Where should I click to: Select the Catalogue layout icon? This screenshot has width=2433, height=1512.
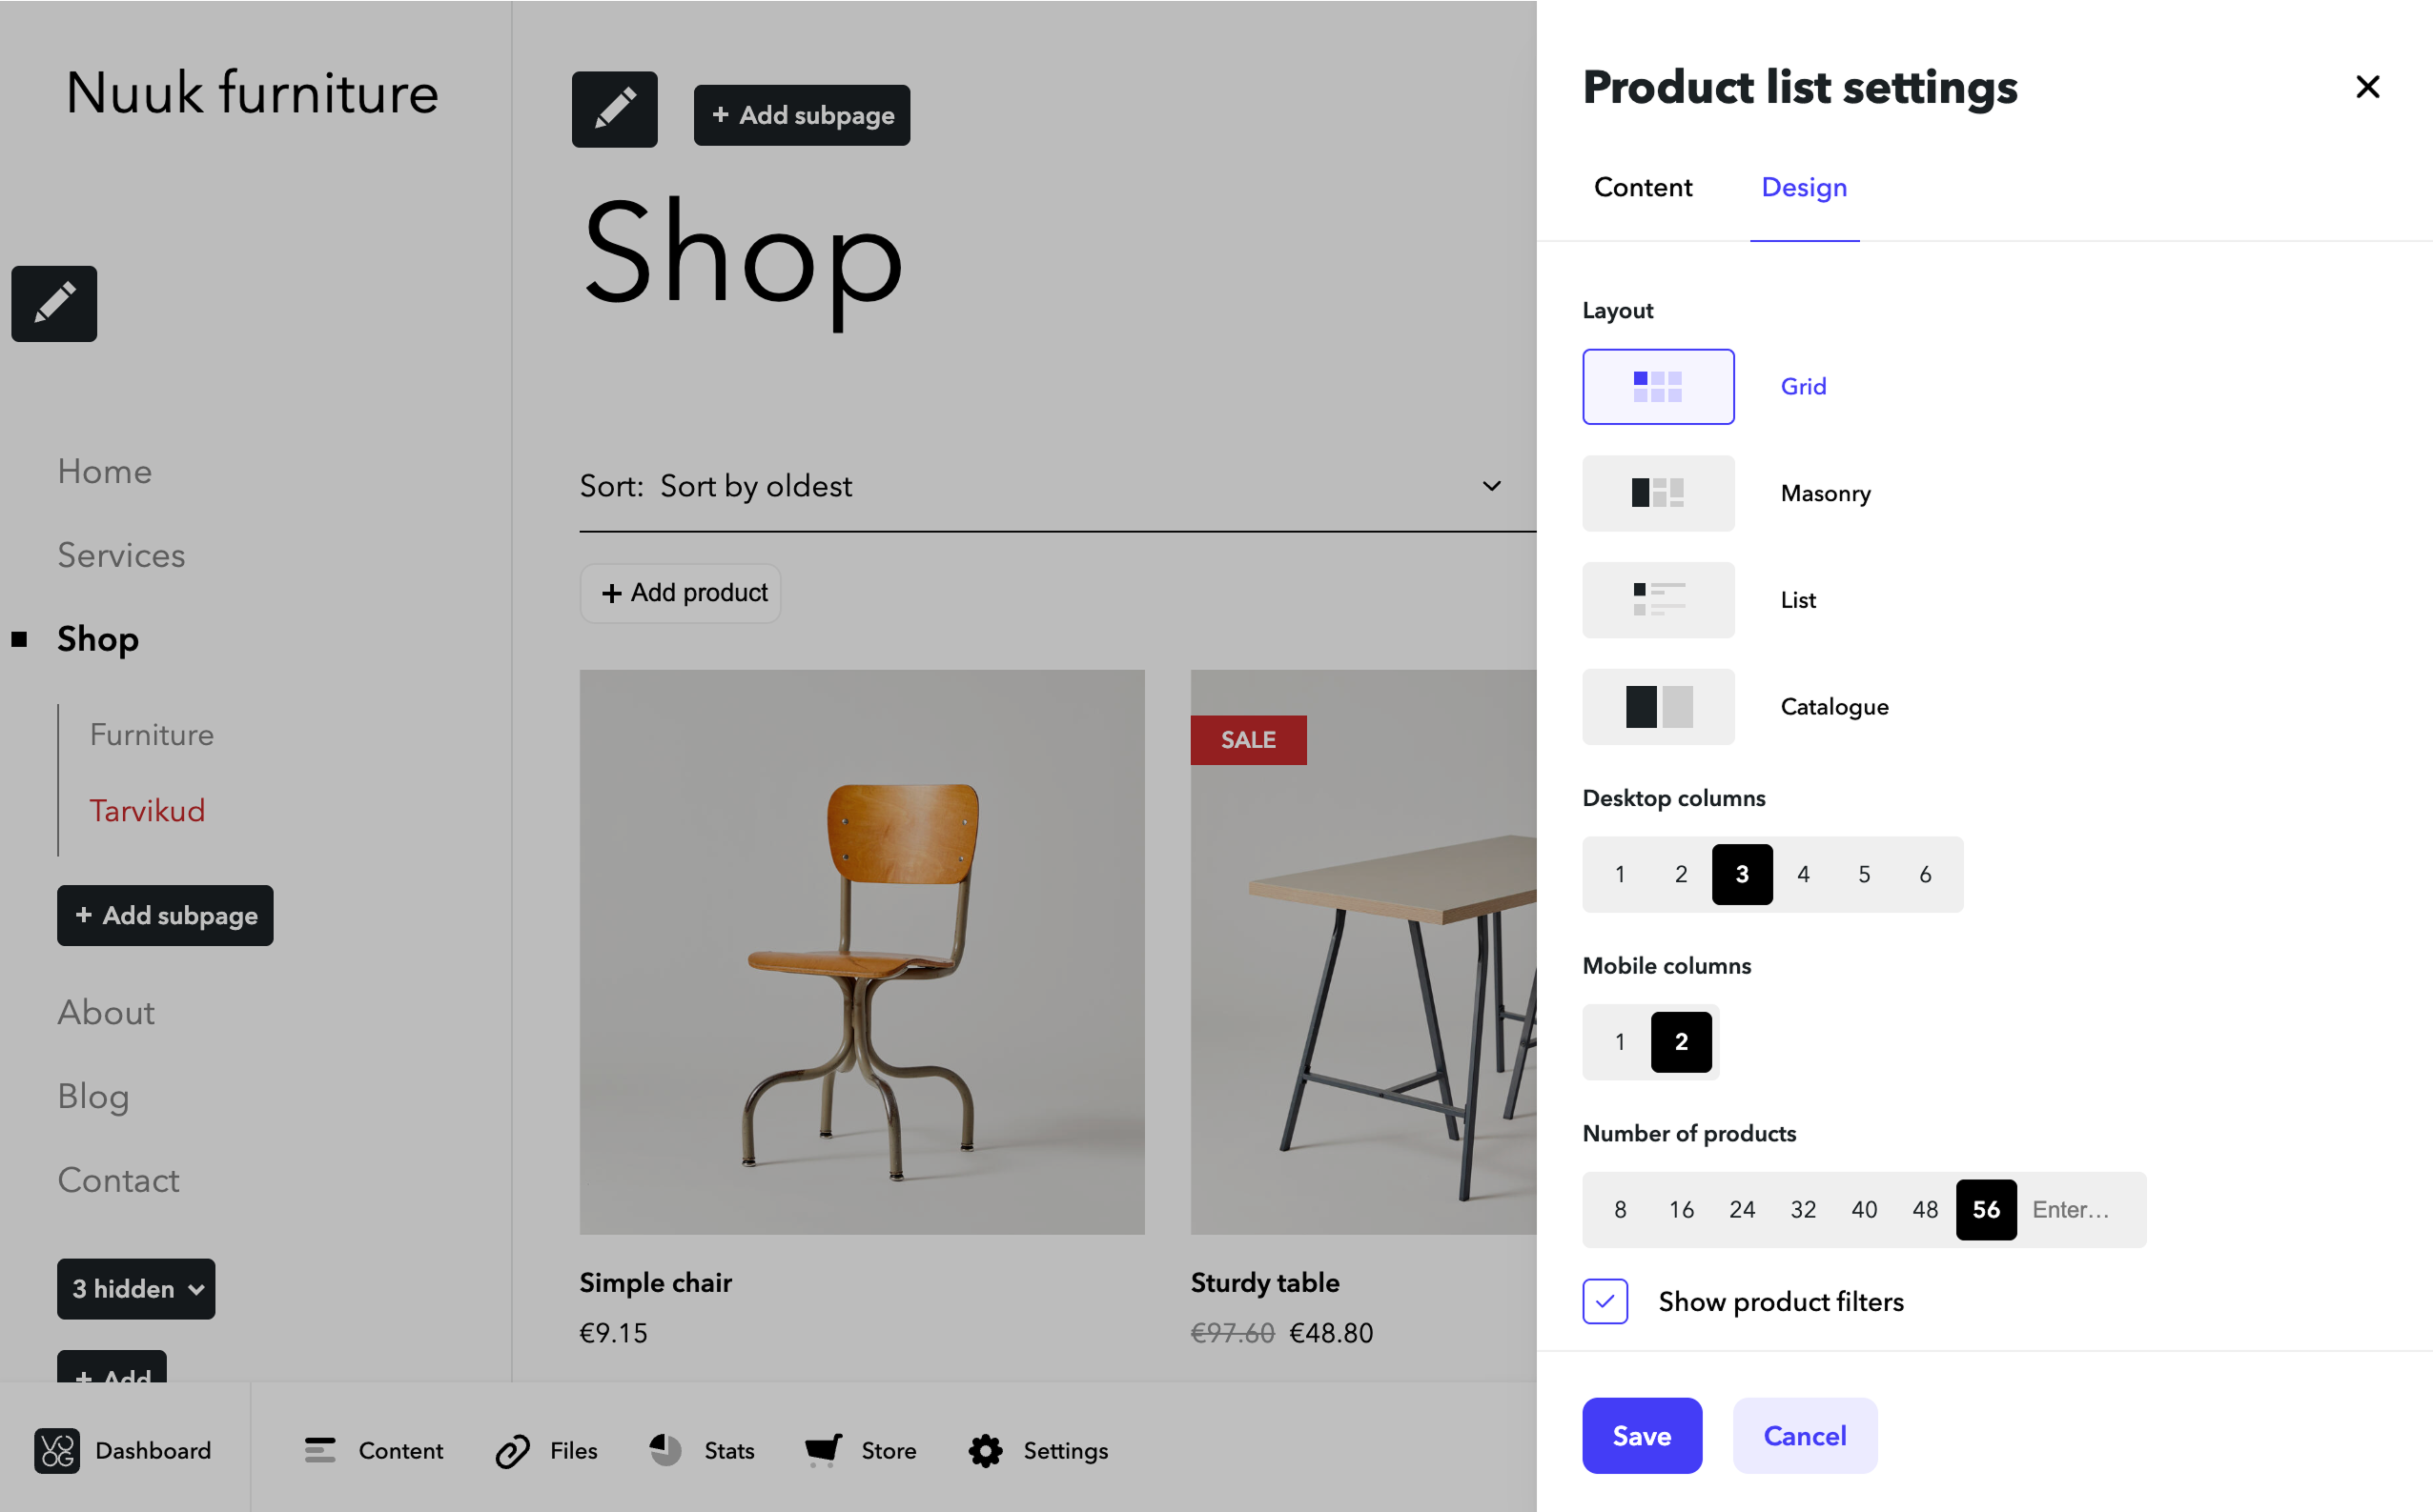coord(1658,707)
